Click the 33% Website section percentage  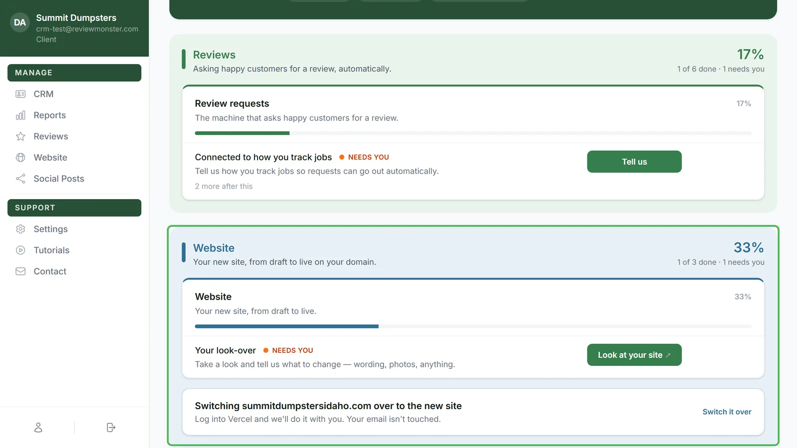pyautogui.click(x=749, y=247)
